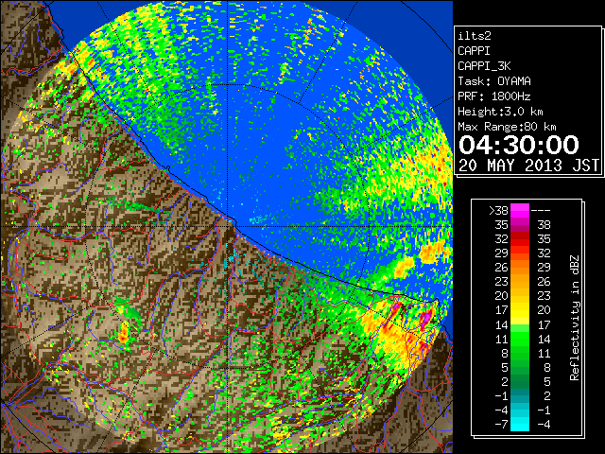Click the radar center where the crosshair lines meet
Screen dimensions: 605x454
pyautogui.click(x=227, y=226)
